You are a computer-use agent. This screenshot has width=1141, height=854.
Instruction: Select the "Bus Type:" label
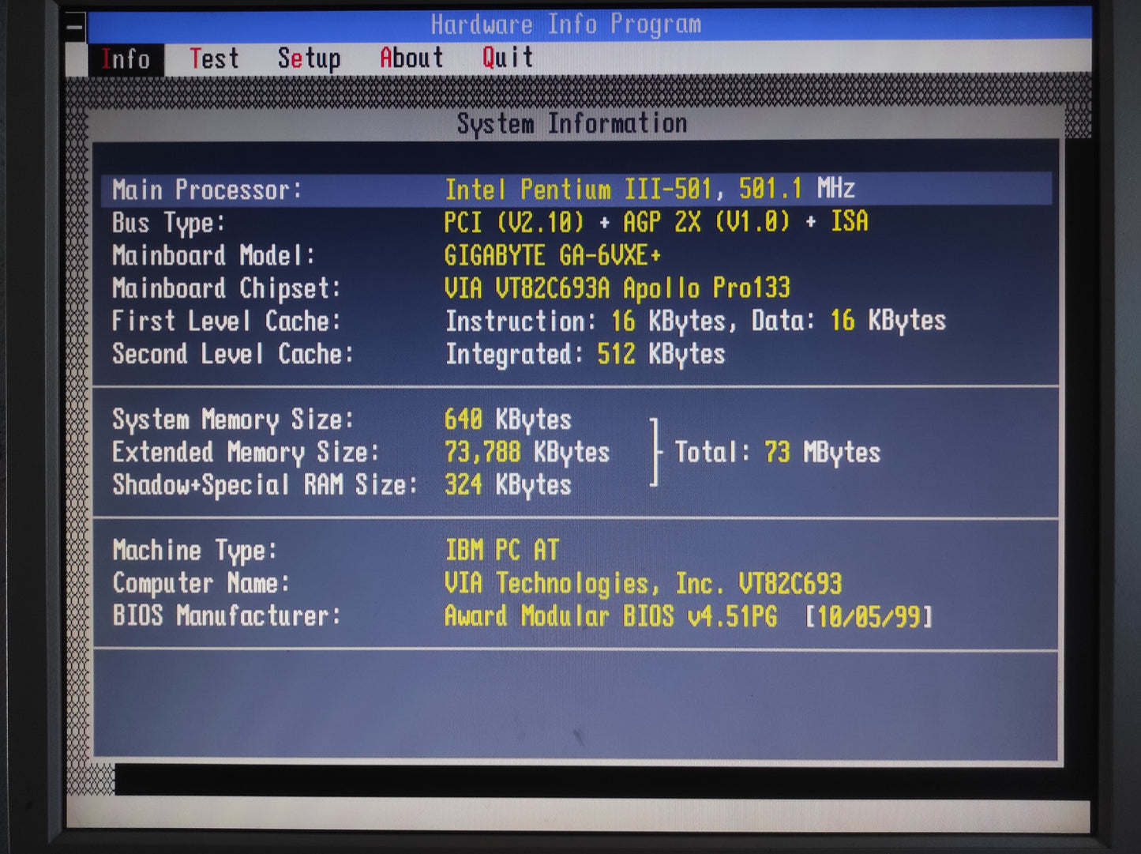coord(168,224)
